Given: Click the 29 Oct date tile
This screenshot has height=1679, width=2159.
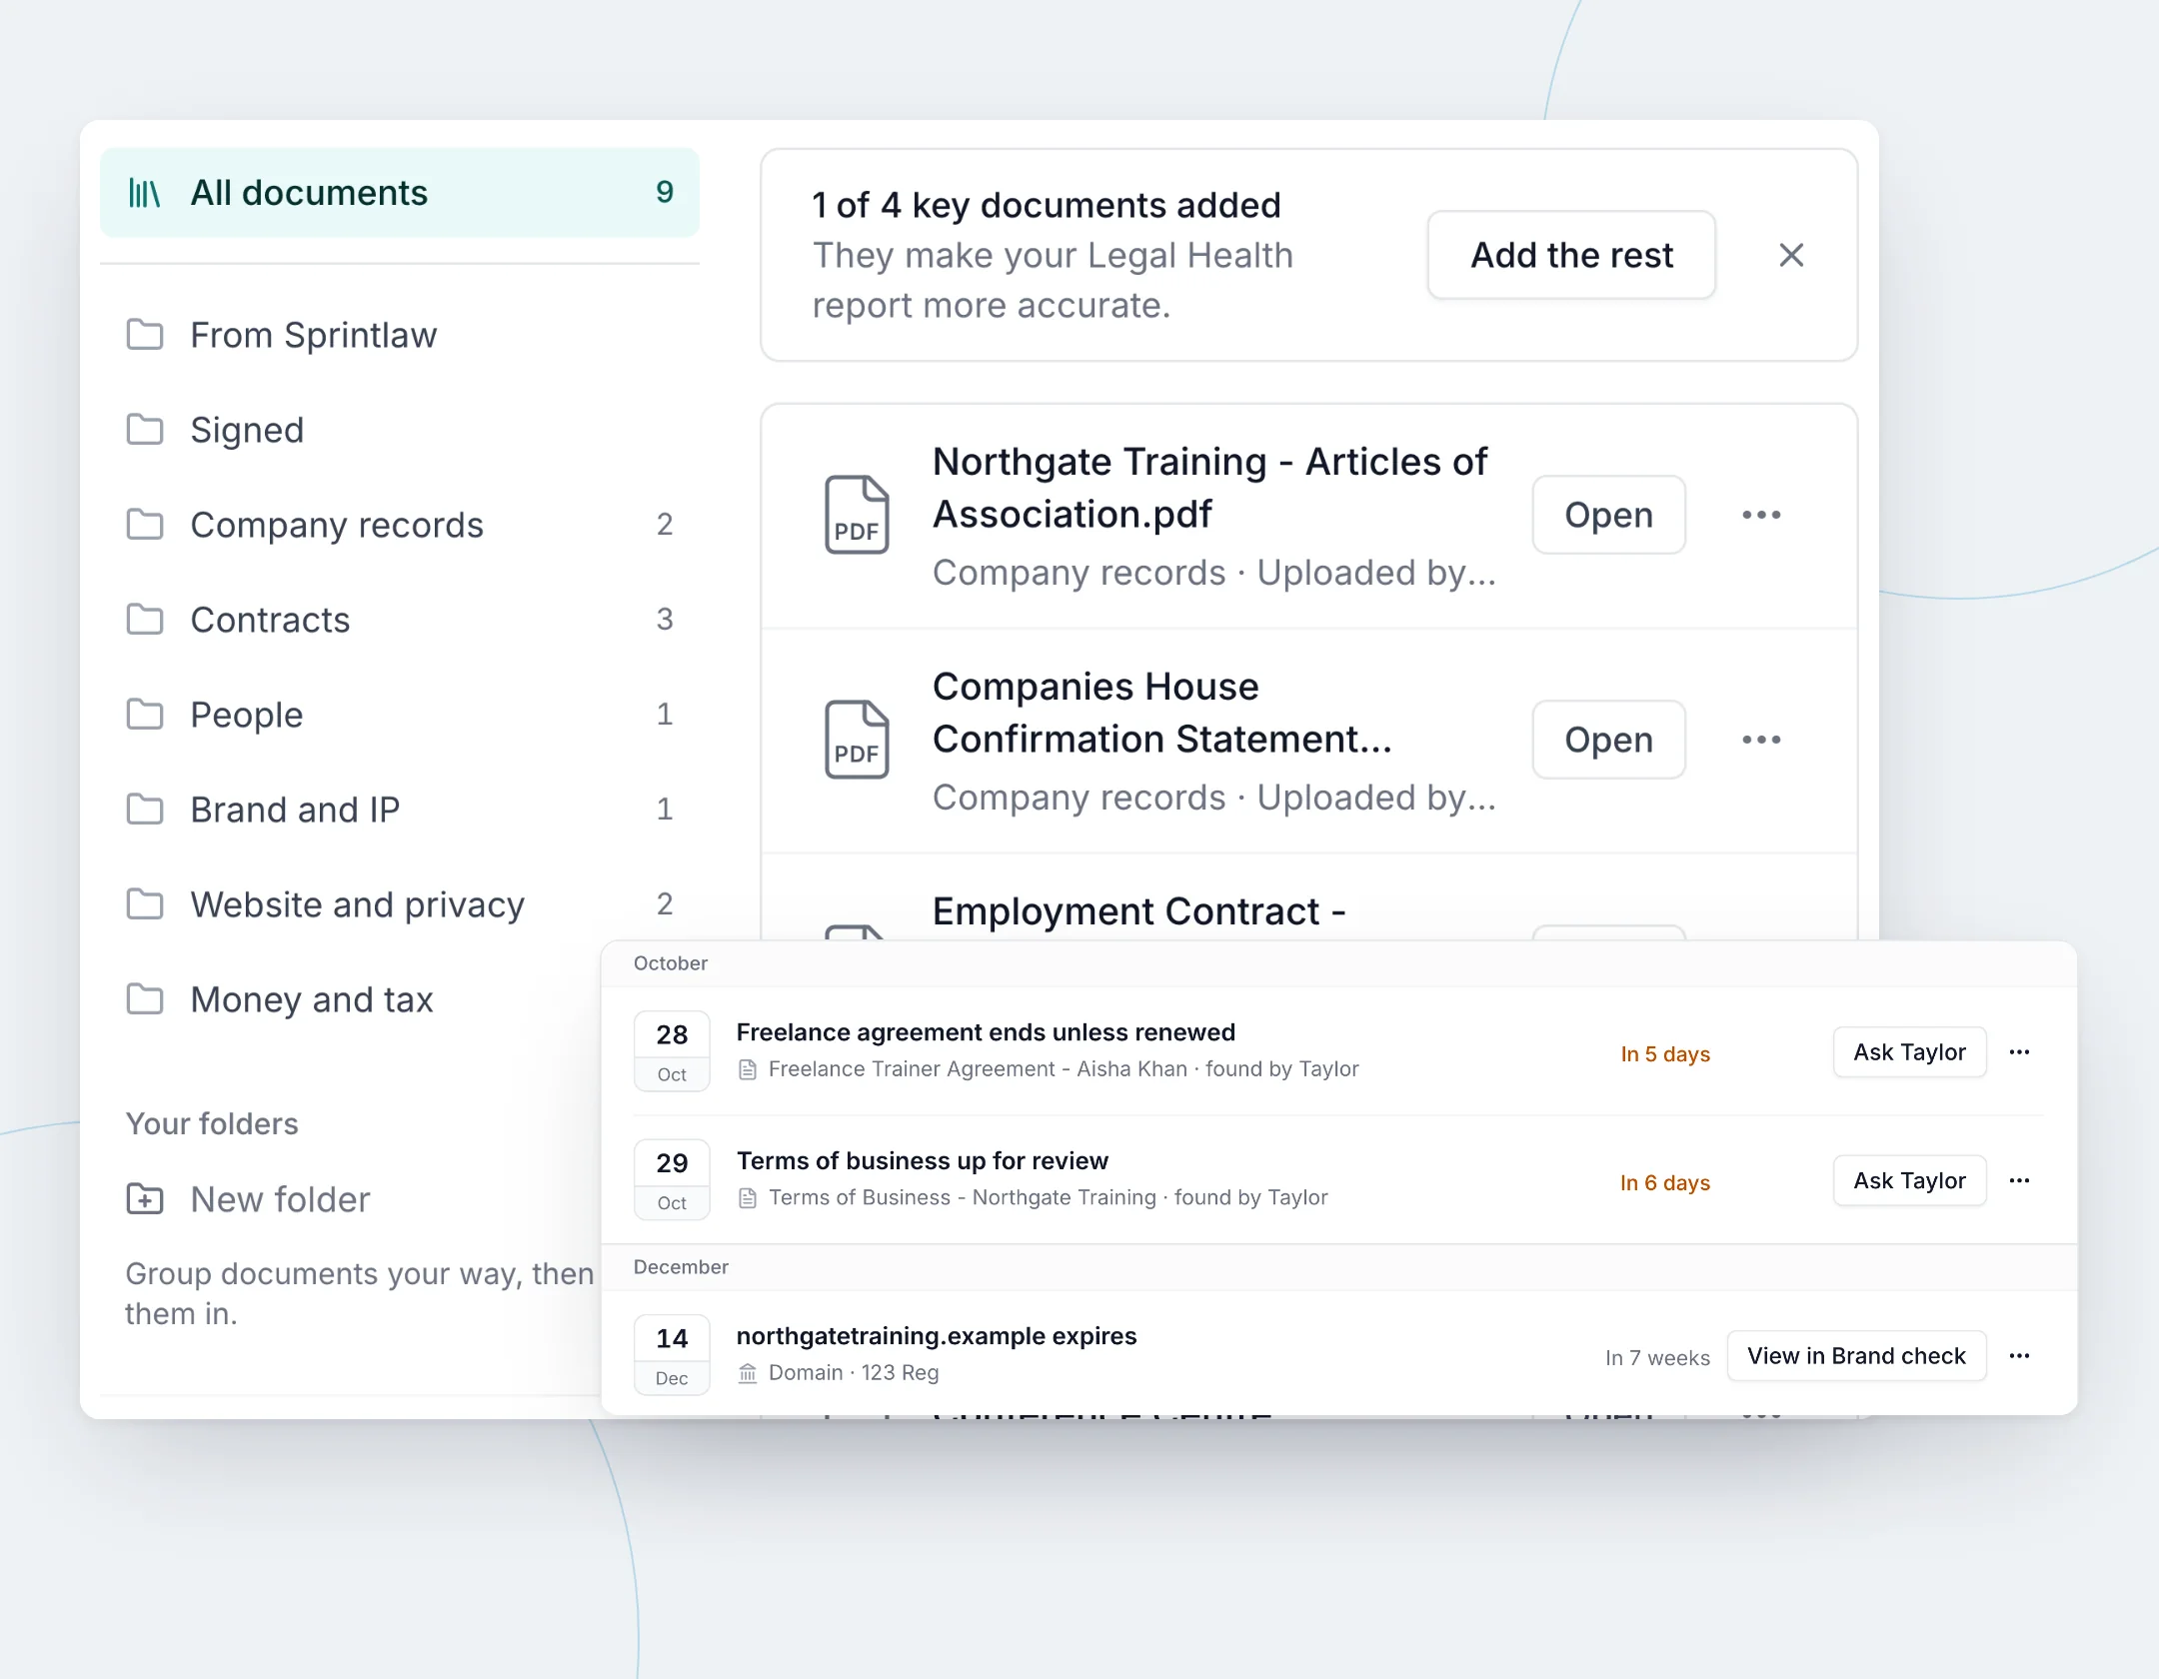Looking at the screenshot, I should click(x=672, y=1179).
